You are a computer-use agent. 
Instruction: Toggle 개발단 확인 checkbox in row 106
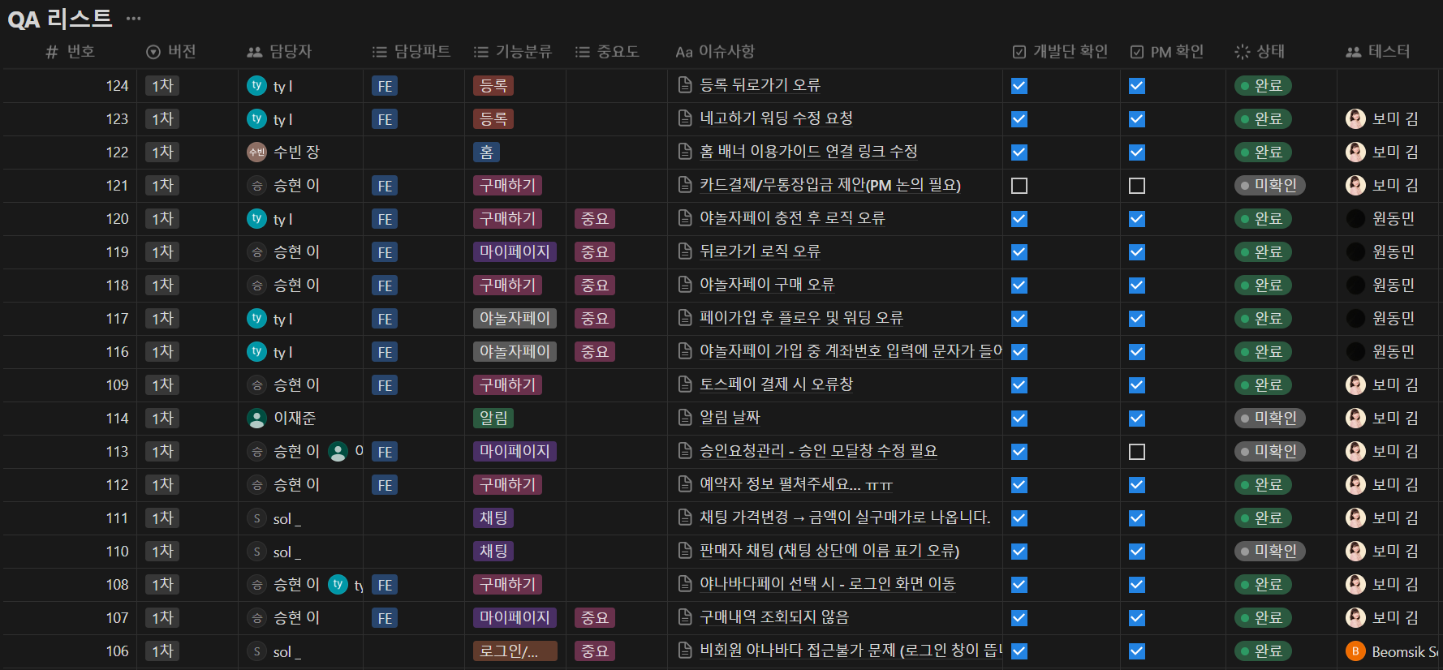(1019, 651)
